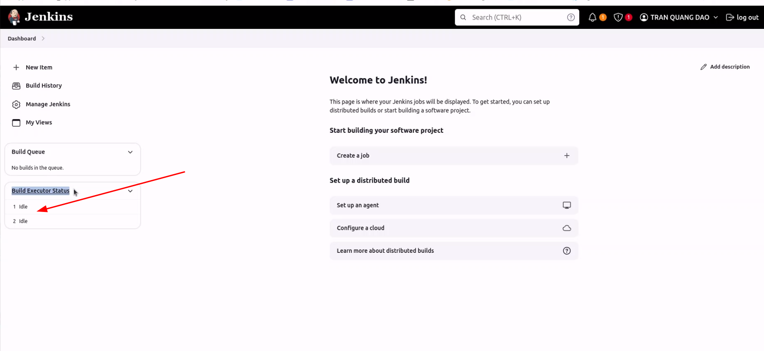Click the log out arrow icon

(730, 17)
